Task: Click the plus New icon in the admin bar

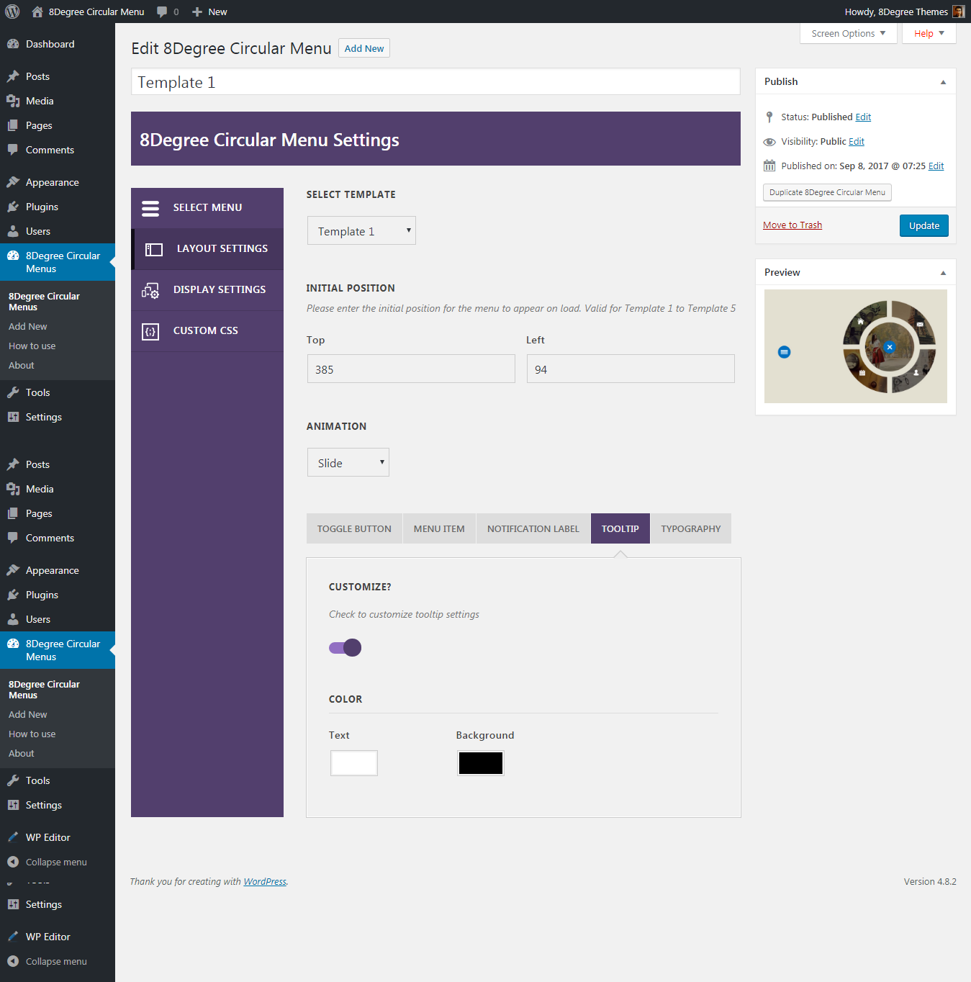Action: [x=197, y=12]
